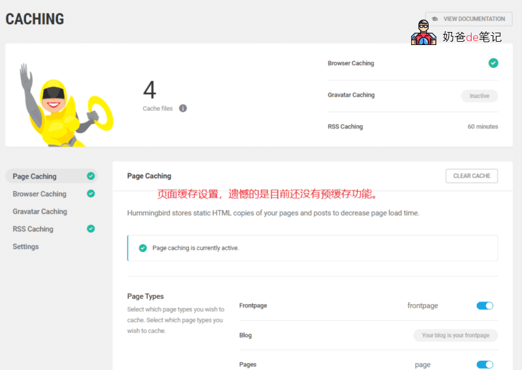This screenshot has height=370, width=522.
Task: Click the 'Your blog is your frontpage' label
Action: (x=455, y=335)
